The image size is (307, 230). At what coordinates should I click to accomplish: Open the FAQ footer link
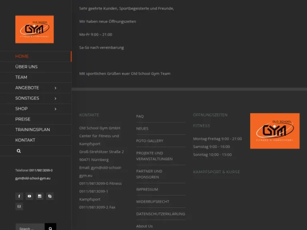[140, 116]
